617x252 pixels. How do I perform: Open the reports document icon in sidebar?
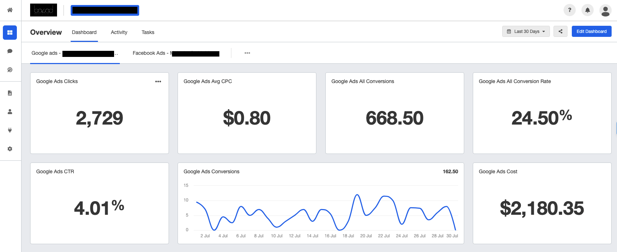pos(10,93)
